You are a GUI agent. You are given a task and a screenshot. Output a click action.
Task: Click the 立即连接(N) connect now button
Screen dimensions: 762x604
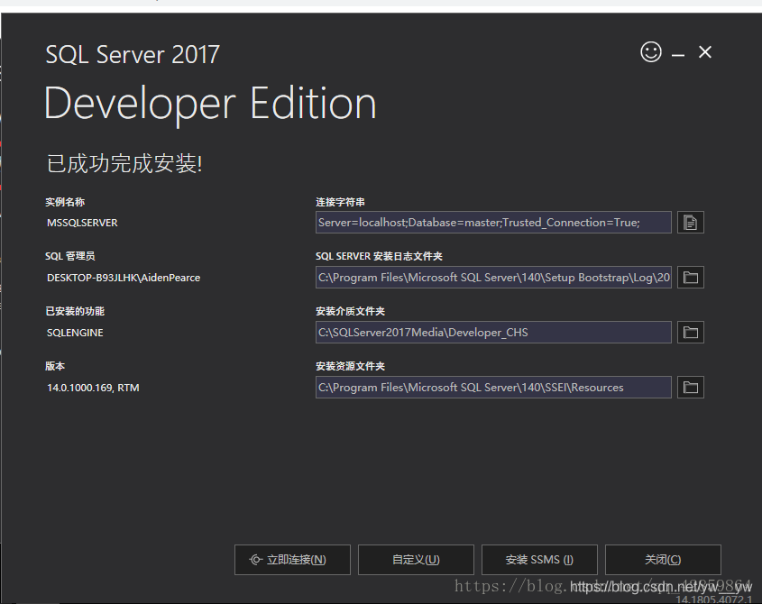click(292, 560)
